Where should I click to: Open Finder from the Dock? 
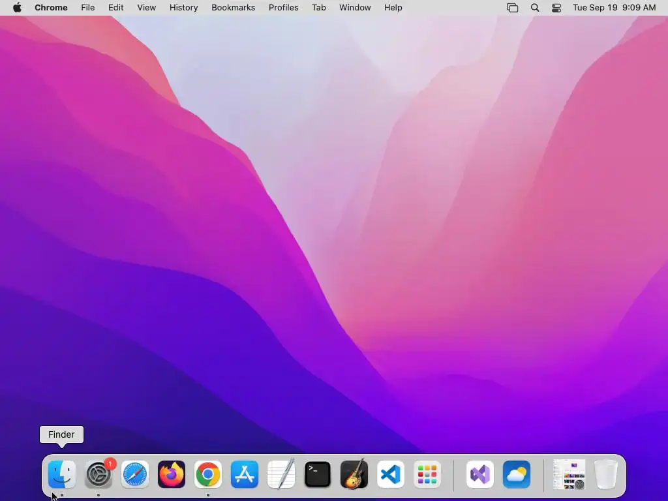(62, 474)
